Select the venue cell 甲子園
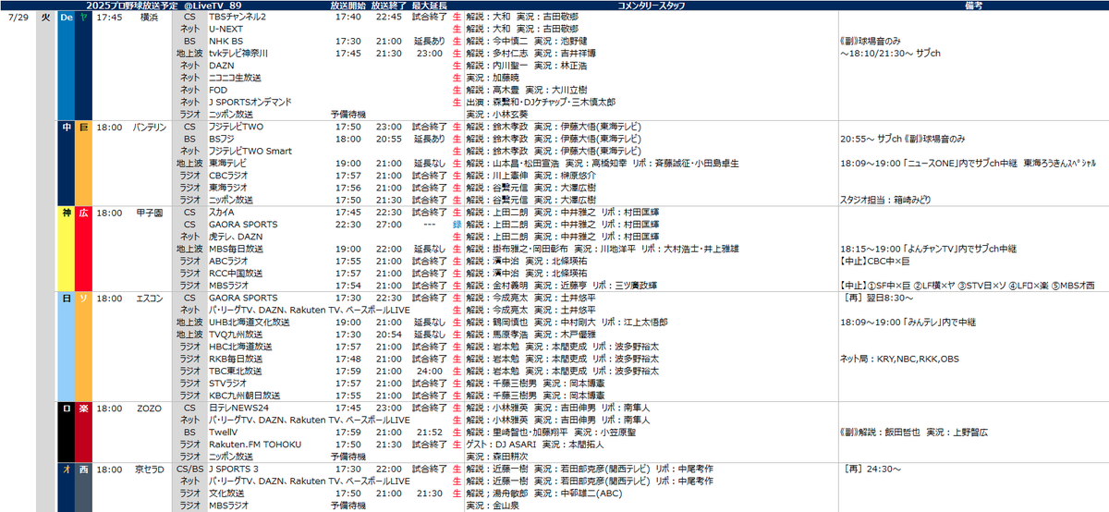Screen dimensions: 1109x512 pos(149,212)
